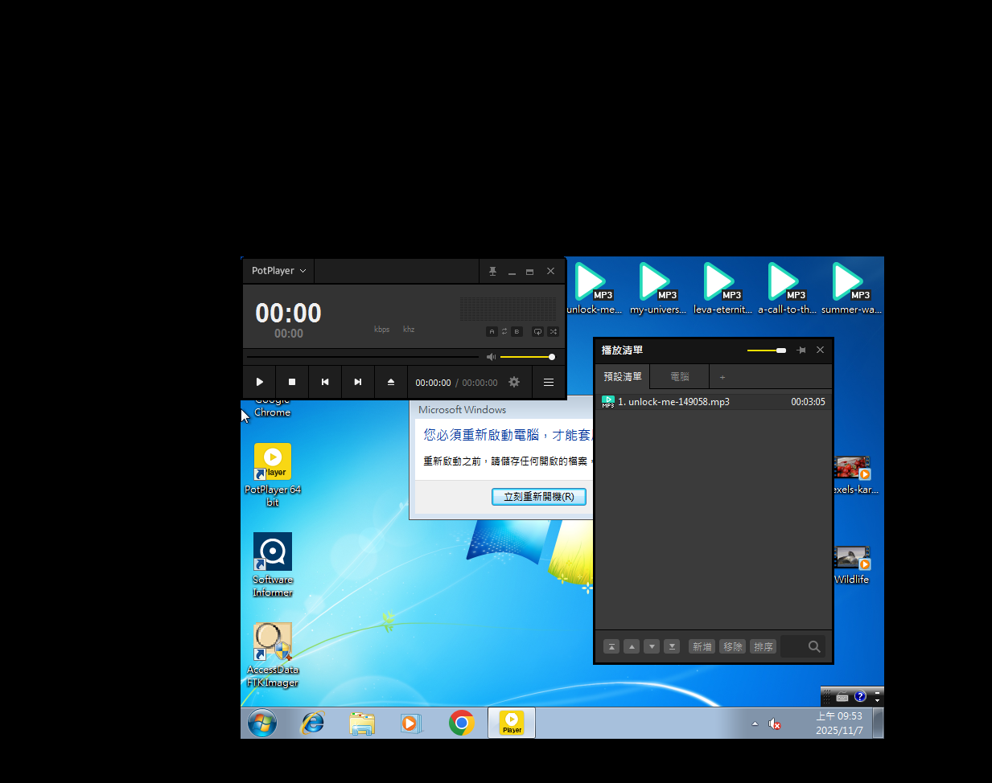Set A-B repeat start point A
Viewport: 992px width, 783px height.
pos(492,331)
